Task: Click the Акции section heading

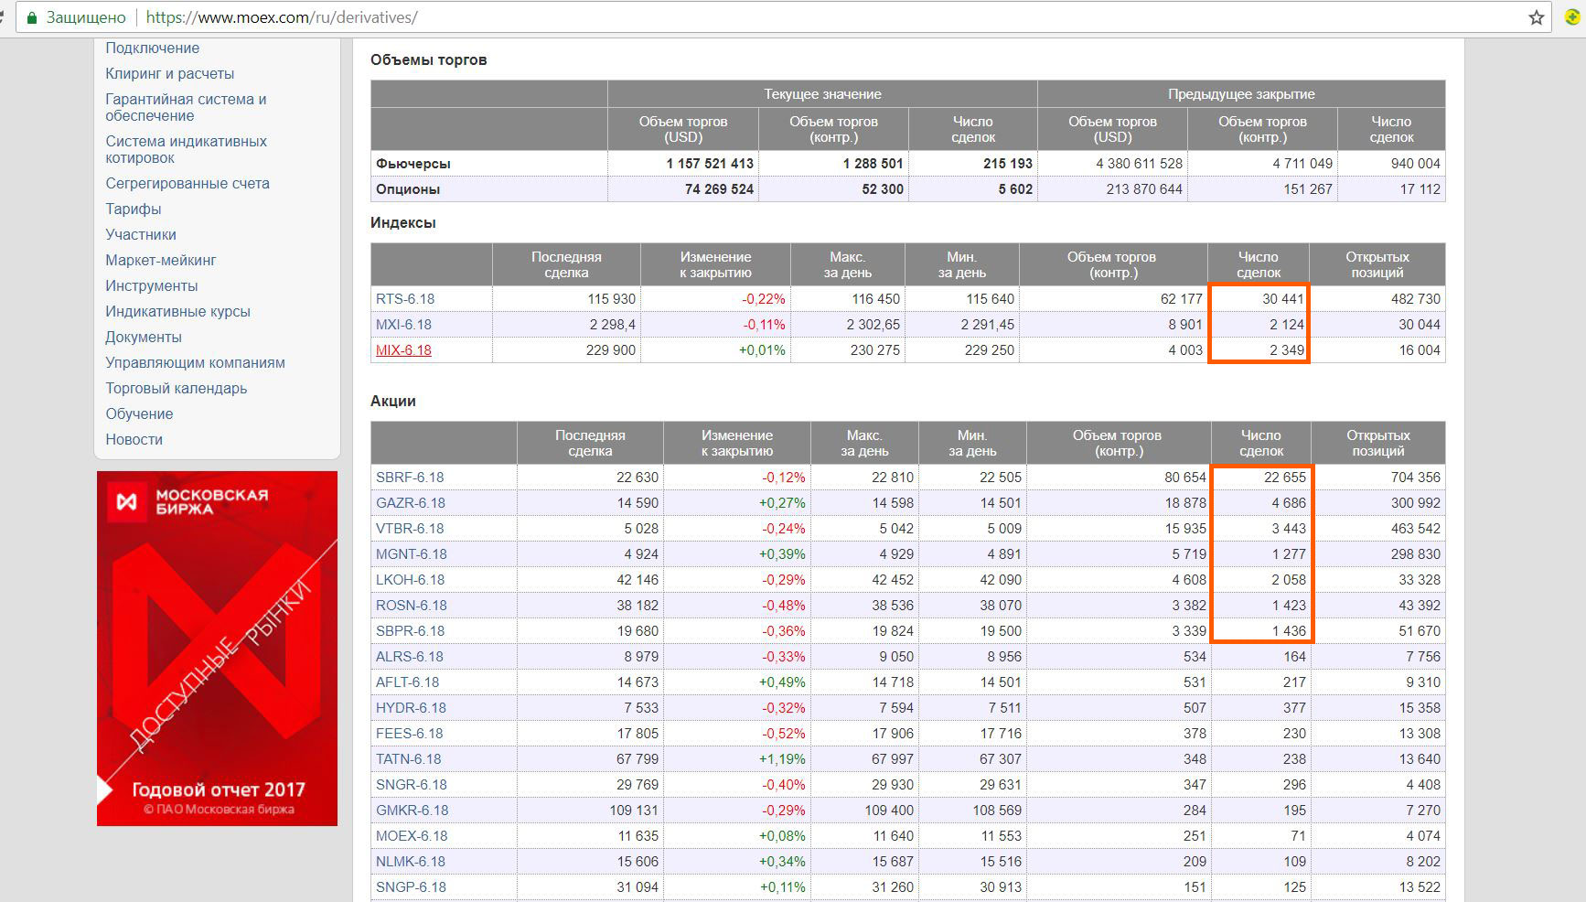Action: pyautogui.click(x=393, y=401)
